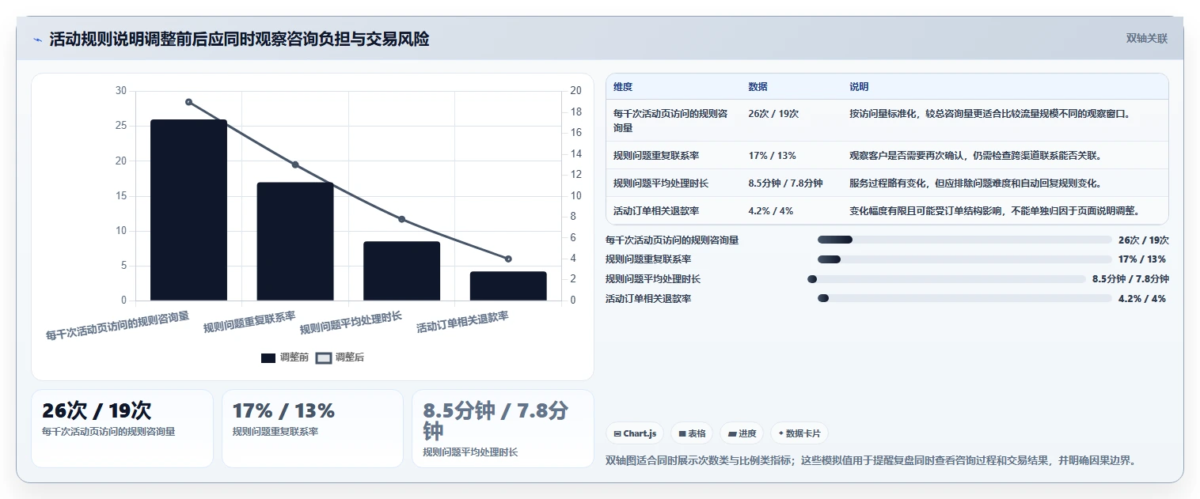Click the 4.2% / 4% table cell
The width and height of the screenshot is (1200, 499).
pos(770,211)
